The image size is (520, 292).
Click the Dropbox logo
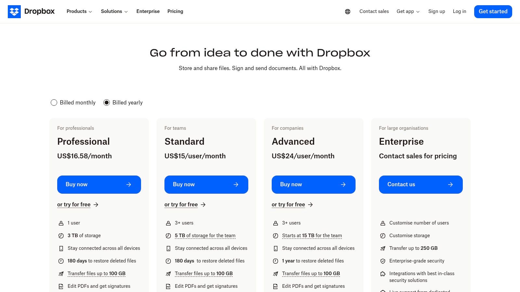31,11
